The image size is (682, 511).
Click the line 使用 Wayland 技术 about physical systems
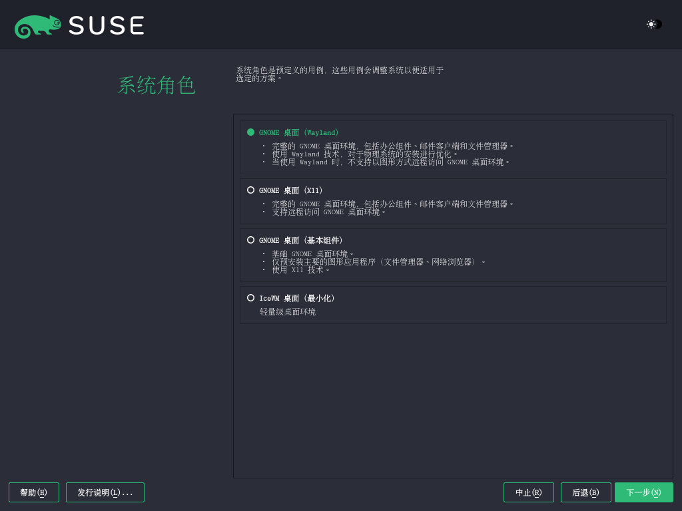tap(364, 154)
